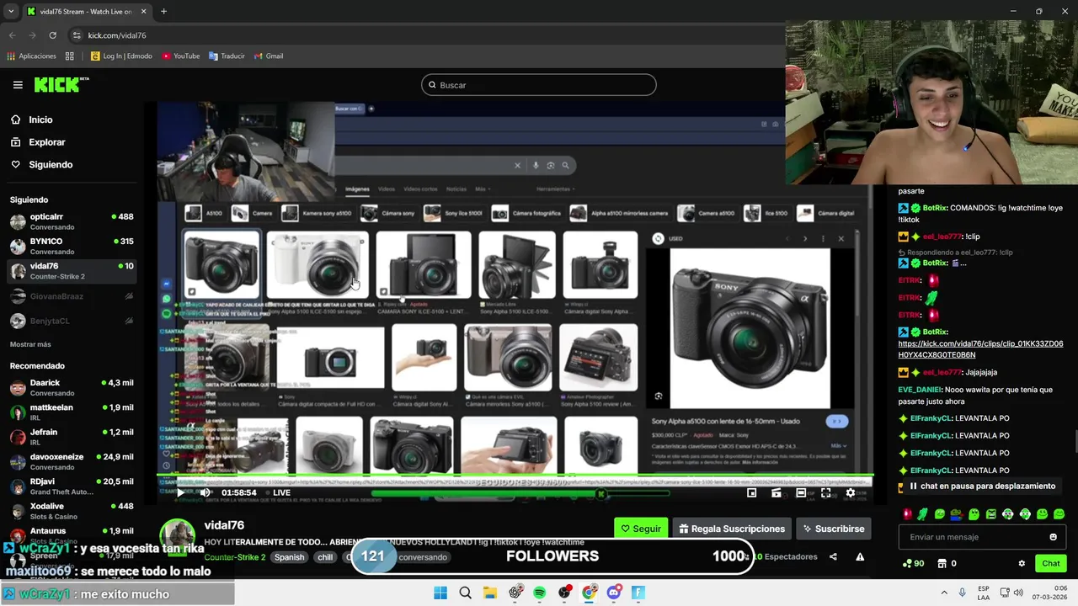Close the vidal76 Stream browser tab
The width and height of the screenshot is (1078, 606).
point(143,12)
